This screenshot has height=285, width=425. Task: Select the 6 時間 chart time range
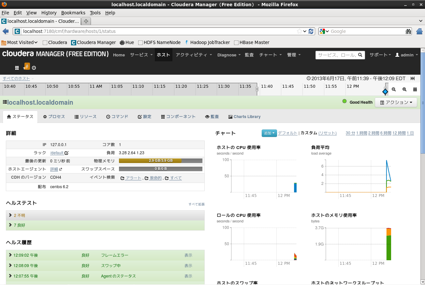click(x=386, y=133)
